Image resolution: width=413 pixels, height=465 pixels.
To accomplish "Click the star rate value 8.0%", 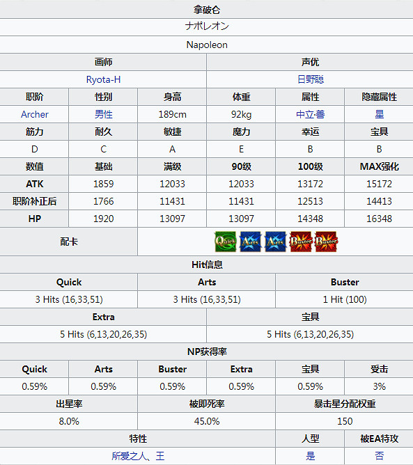I will [x=69, y=421].
